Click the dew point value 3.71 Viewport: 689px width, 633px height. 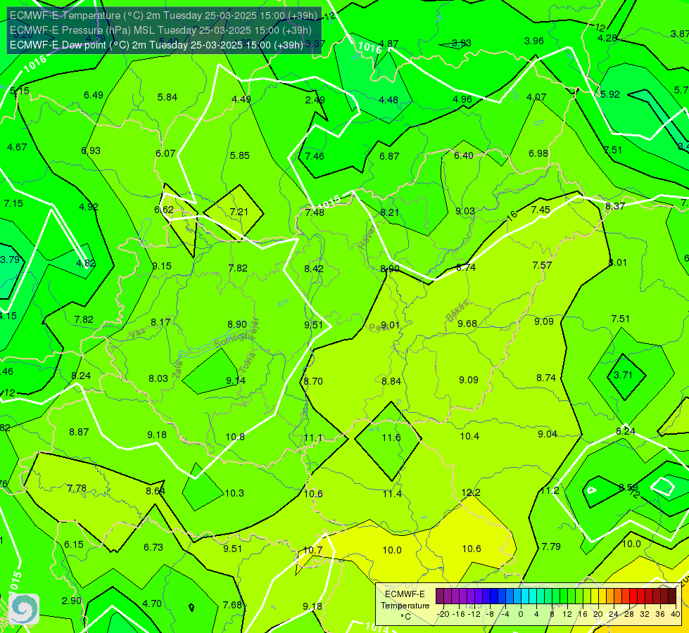623,375
